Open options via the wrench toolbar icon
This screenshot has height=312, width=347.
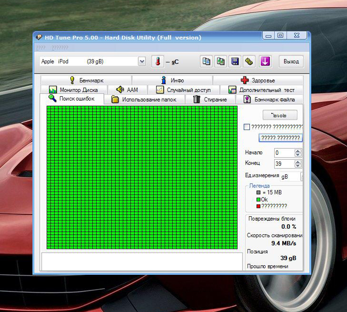(249, 62)
